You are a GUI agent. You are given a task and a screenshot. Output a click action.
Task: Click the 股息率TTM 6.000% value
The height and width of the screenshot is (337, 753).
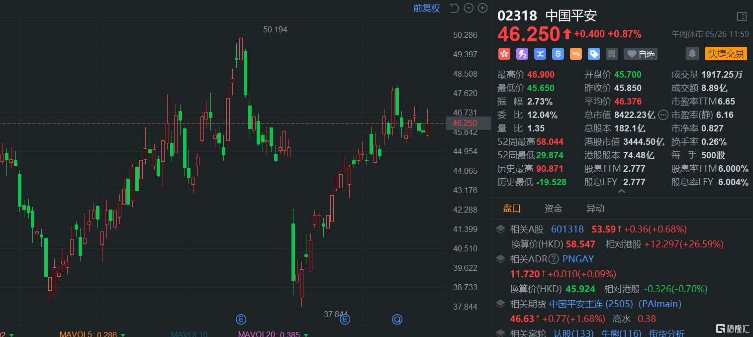pos(734,169)
